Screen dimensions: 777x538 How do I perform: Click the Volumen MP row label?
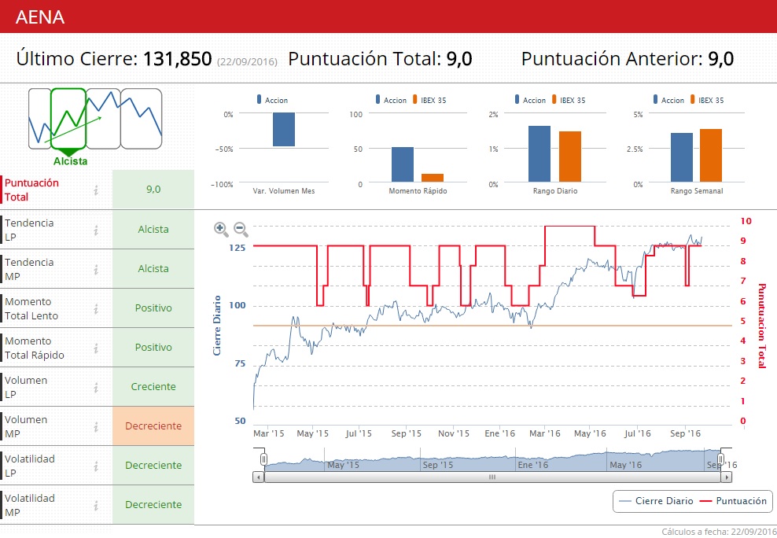click(x=26, y=426)
